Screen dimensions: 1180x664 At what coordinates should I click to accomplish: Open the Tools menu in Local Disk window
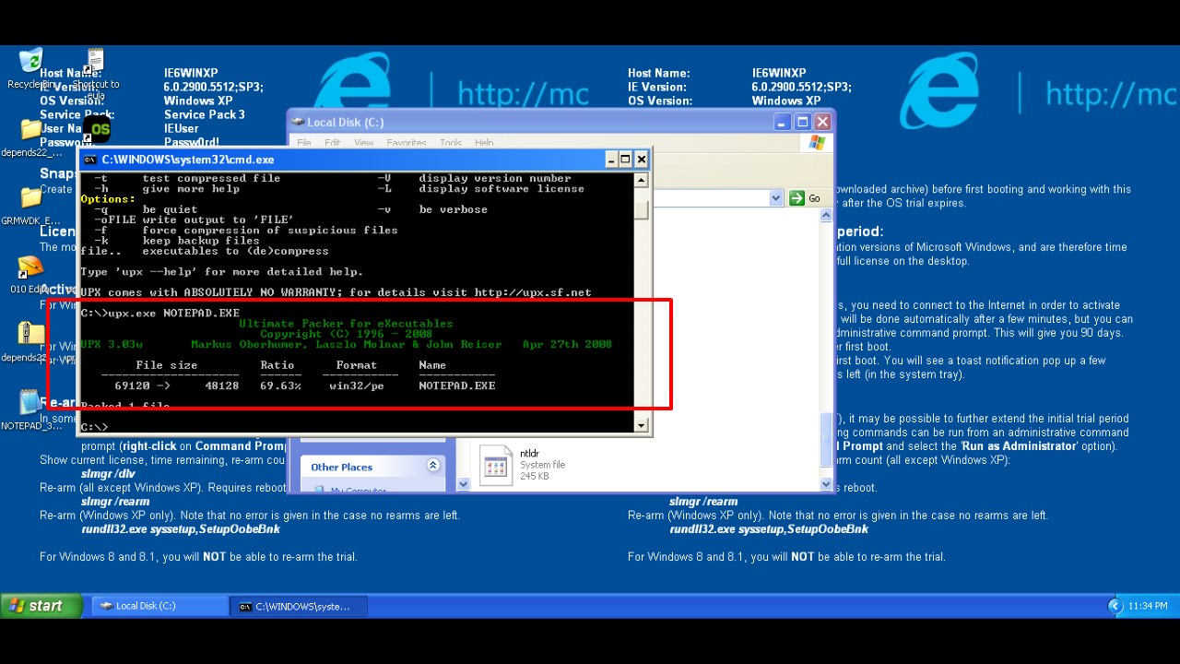pos(451,143)
